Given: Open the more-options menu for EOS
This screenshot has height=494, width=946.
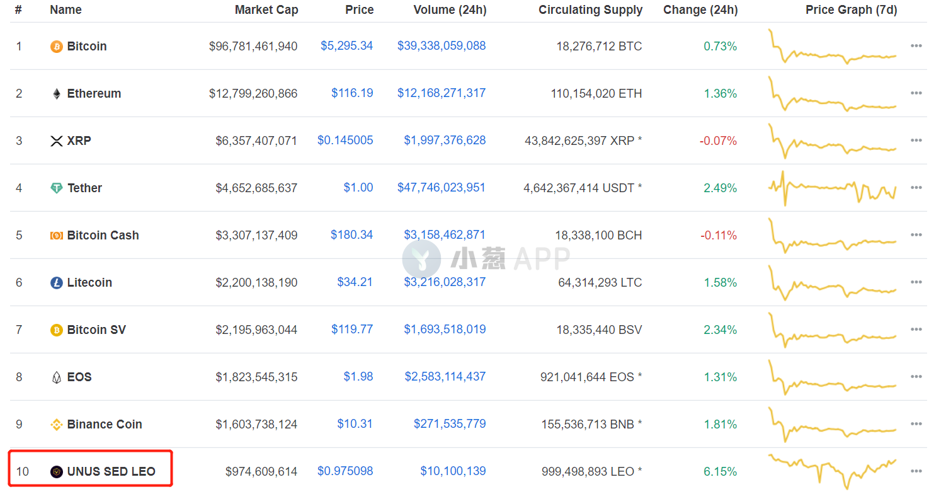Looking at the screenshot, I should pyautogui.click(x=916, y=377).
